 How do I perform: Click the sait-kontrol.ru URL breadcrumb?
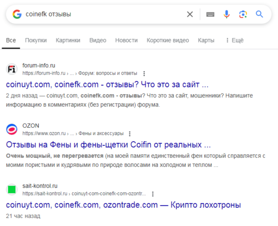84,193
